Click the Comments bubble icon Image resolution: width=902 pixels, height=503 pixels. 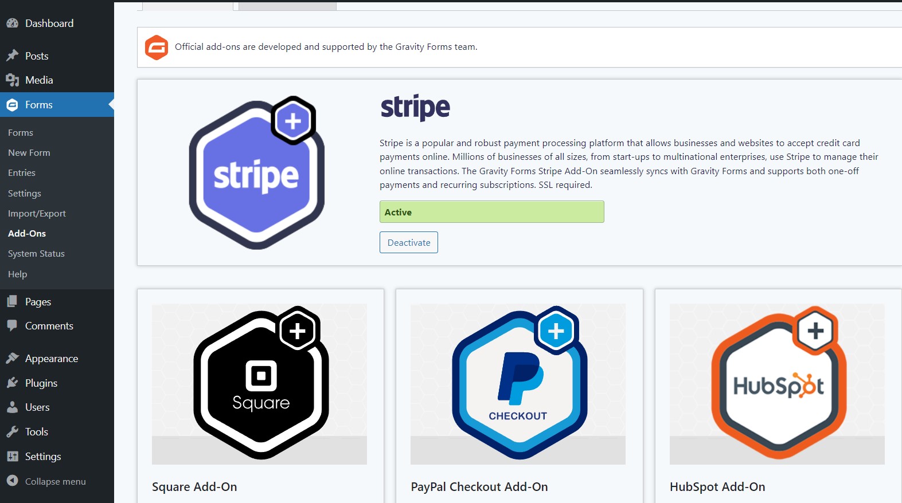pos(12,325)
